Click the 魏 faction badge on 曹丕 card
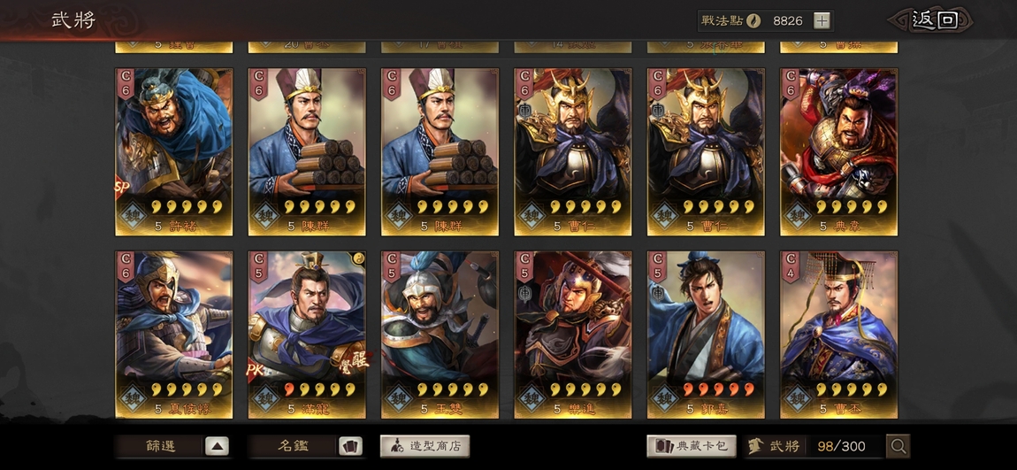Screen dimensions: 1017x470 coord(798,397)
